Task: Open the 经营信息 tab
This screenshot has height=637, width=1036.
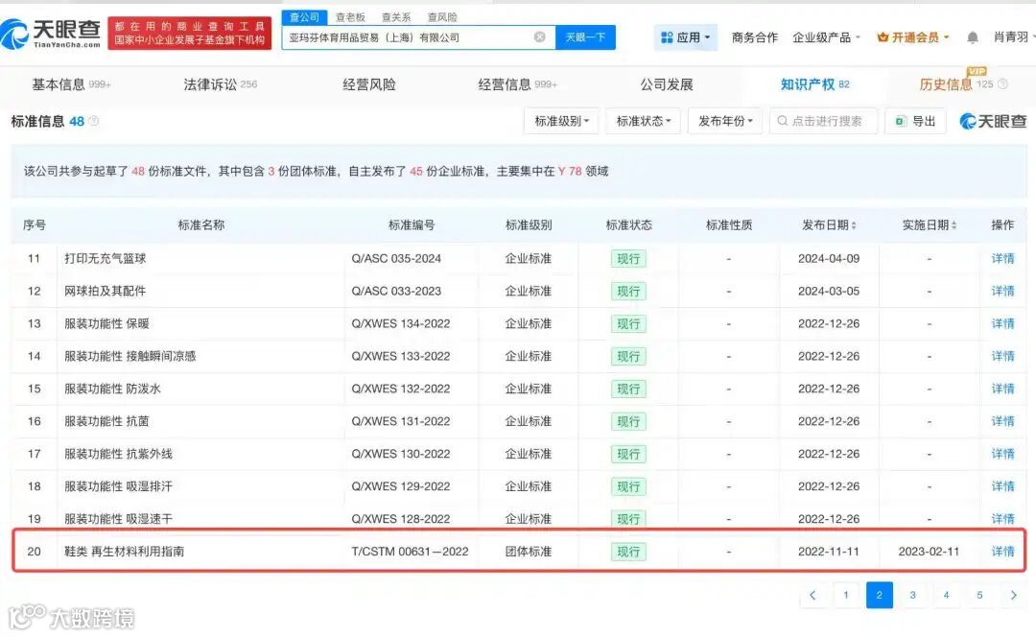Action: tap(517, 84)
